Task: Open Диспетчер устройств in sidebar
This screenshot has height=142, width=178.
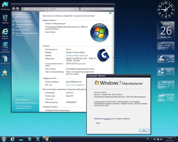Action: tap(23, 21)
